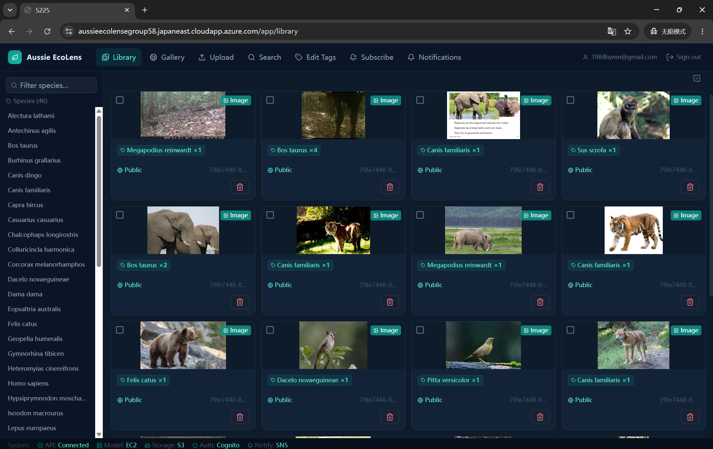
Task: Check the tiger on grass image
Action: pos(270,215)
